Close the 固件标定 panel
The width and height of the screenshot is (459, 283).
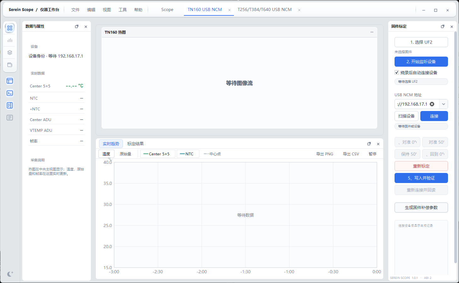click(452, 27)
